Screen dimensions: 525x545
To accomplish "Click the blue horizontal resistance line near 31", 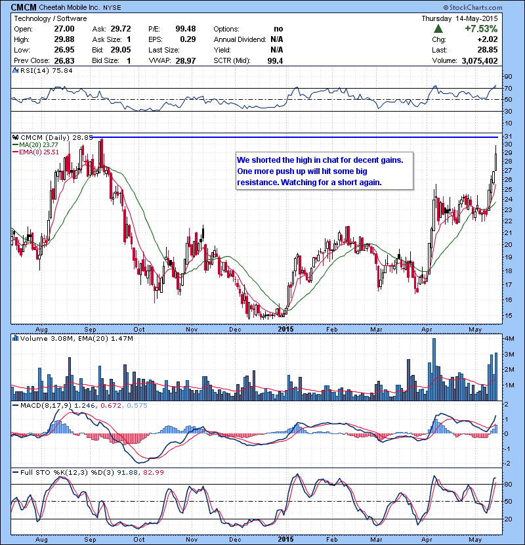I will (x=295, y=137).
